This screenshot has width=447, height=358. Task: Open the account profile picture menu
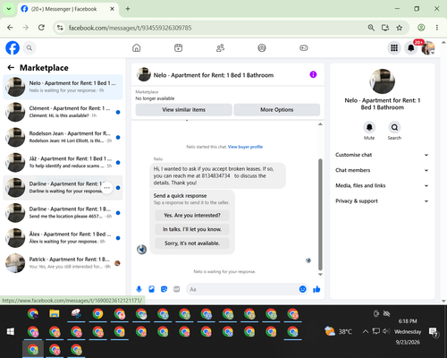click(x=428, y=47)
